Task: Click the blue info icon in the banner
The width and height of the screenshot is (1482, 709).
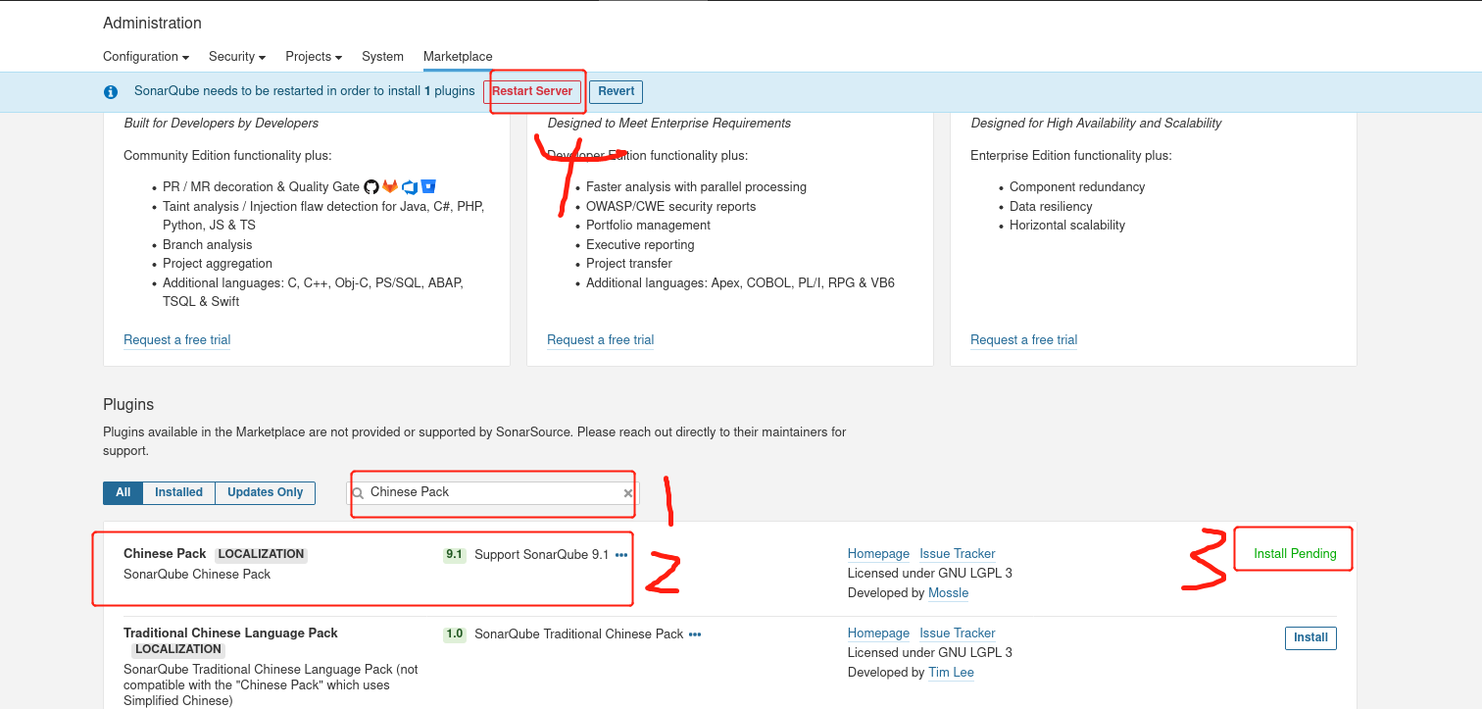Action: (x=111, y=92)
